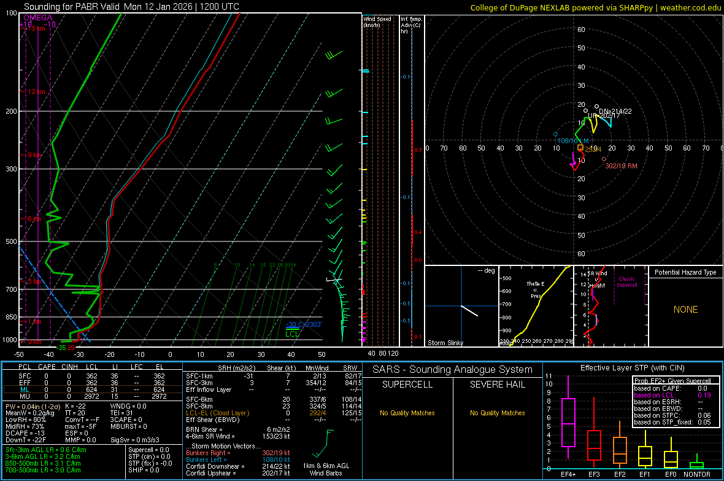Click the 3 km height marker
This screenshot has width=724, height=481.
pyautogui.click(x=34, y=282)
